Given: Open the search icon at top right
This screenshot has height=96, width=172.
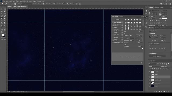Looking at the screenshot, I should (164, 4).
